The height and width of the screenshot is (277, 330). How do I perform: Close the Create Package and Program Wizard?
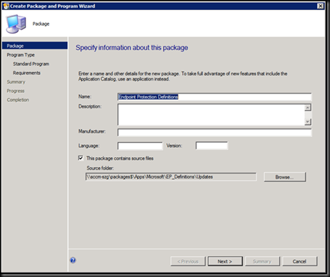pos(320,6)
